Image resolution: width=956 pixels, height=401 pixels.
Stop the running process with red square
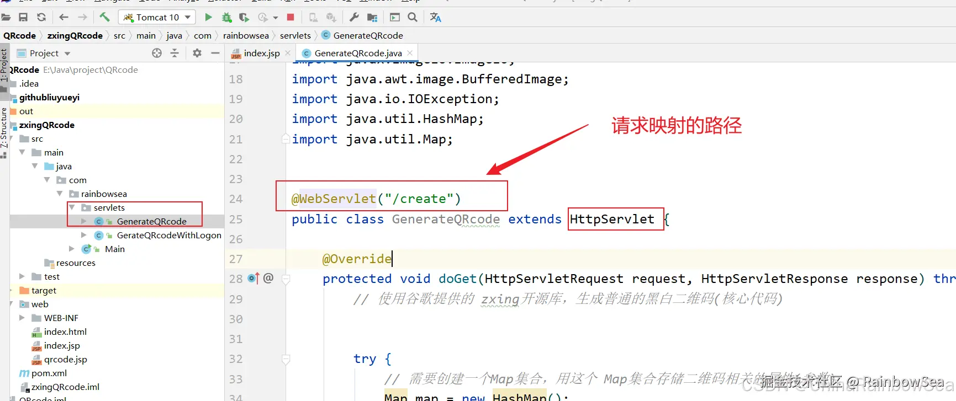291,18
